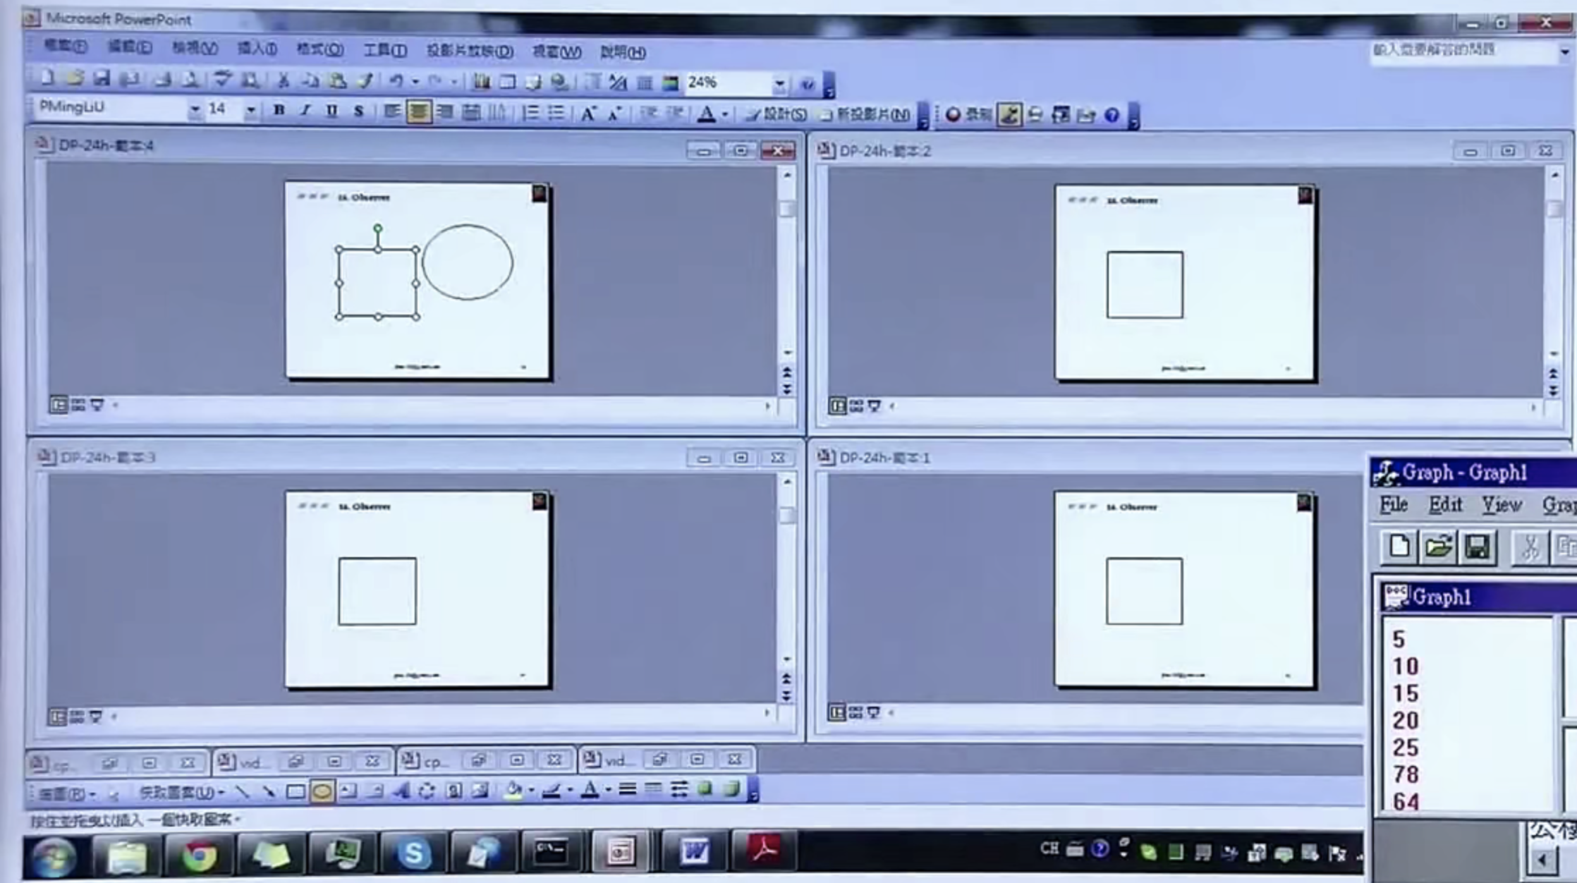Click the Insert Clip Art icon
Screen dimensions: 1577x883
pyautogui.click(x=454, y=791)
